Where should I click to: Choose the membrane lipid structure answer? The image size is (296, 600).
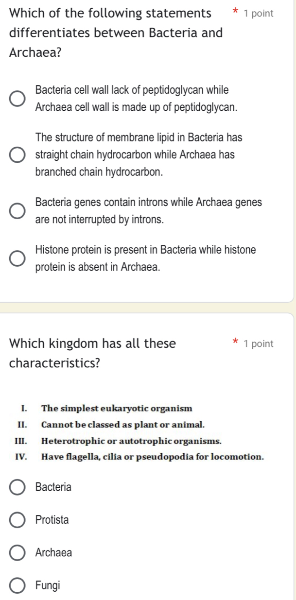(16, 154)
